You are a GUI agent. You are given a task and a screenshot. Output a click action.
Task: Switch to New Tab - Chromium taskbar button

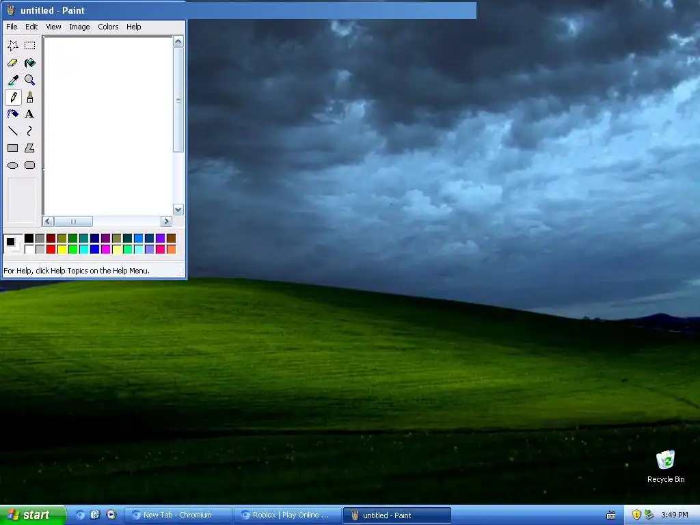click(177, 515)
